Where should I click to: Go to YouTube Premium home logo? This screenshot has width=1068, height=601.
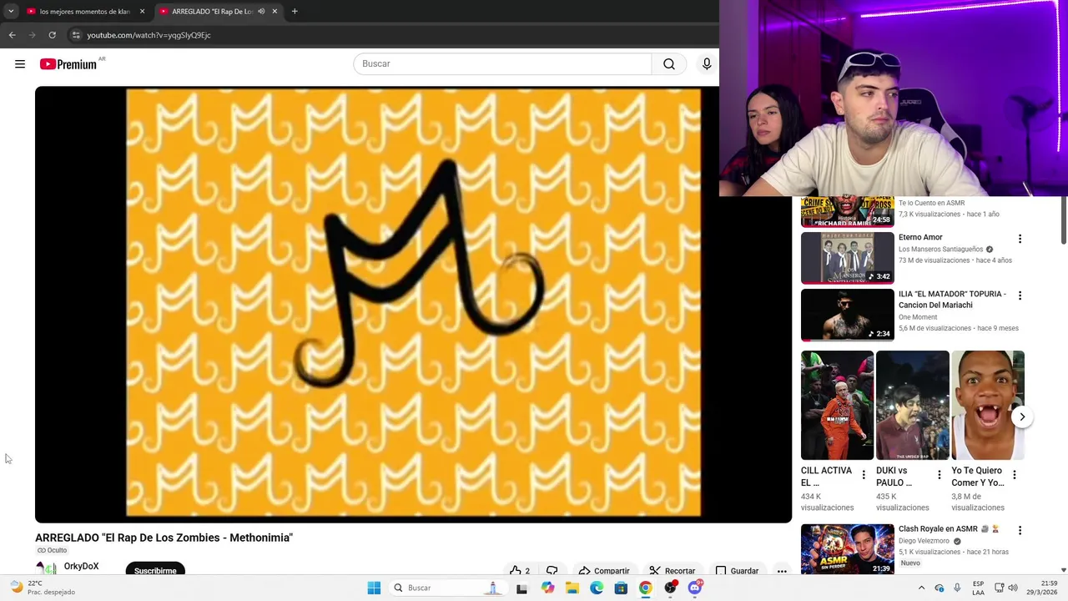(68, 64)
